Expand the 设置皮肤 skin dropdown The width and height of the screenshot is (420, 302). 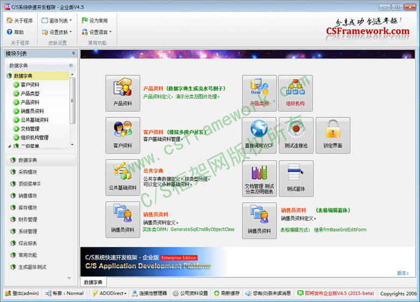click(57, 32)
